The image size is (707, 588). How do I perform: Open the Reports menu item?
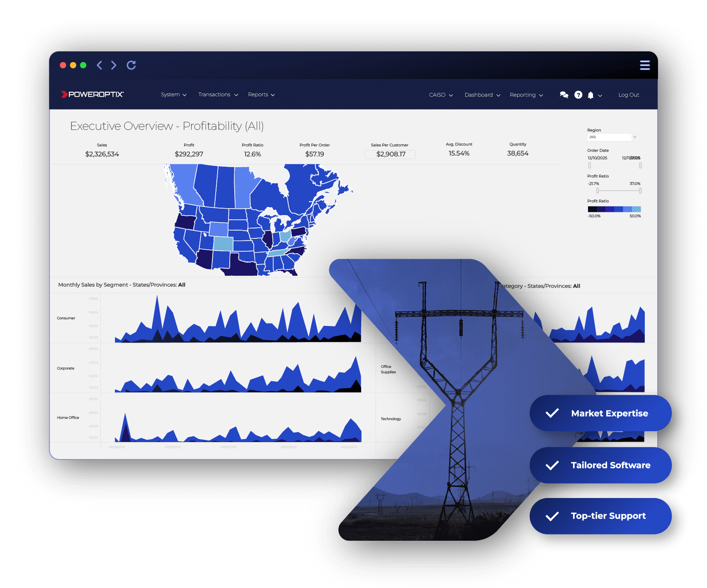point(261,95)
